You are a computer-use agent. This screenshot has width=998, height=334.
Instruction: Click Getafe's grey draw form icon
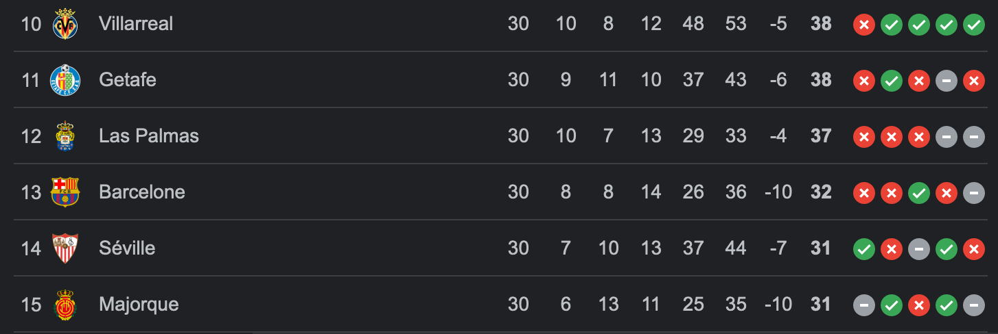coord(946,81)
